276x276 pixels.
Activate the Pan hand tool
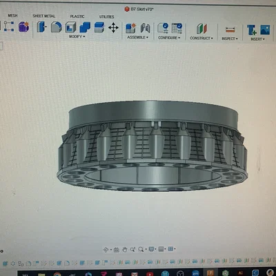pyautogui.click(x=125, y=250)
